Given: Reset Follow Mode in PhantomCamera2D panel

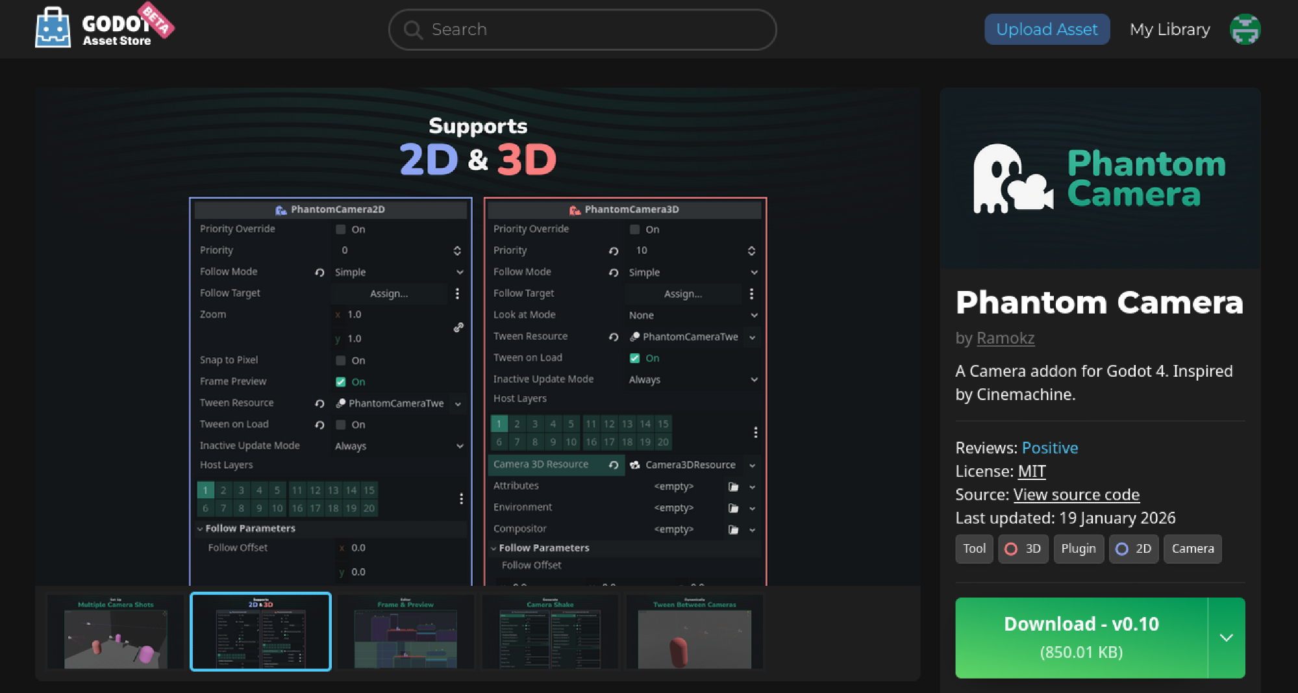Looking at the screenshot, I should point(319,272).
